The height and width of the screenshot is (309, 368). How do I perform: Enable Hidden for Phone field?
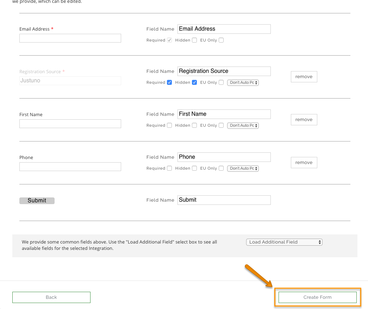pos(194,168)
